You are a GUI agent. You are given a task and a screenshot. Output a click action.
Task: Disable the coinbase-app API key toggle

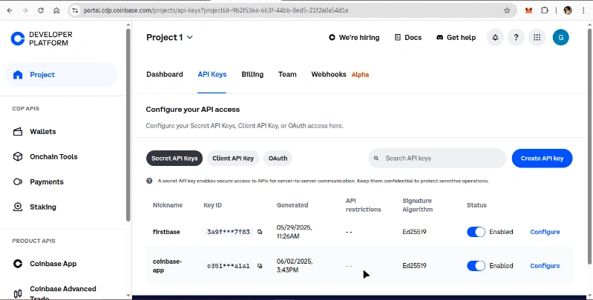point(476,266)
